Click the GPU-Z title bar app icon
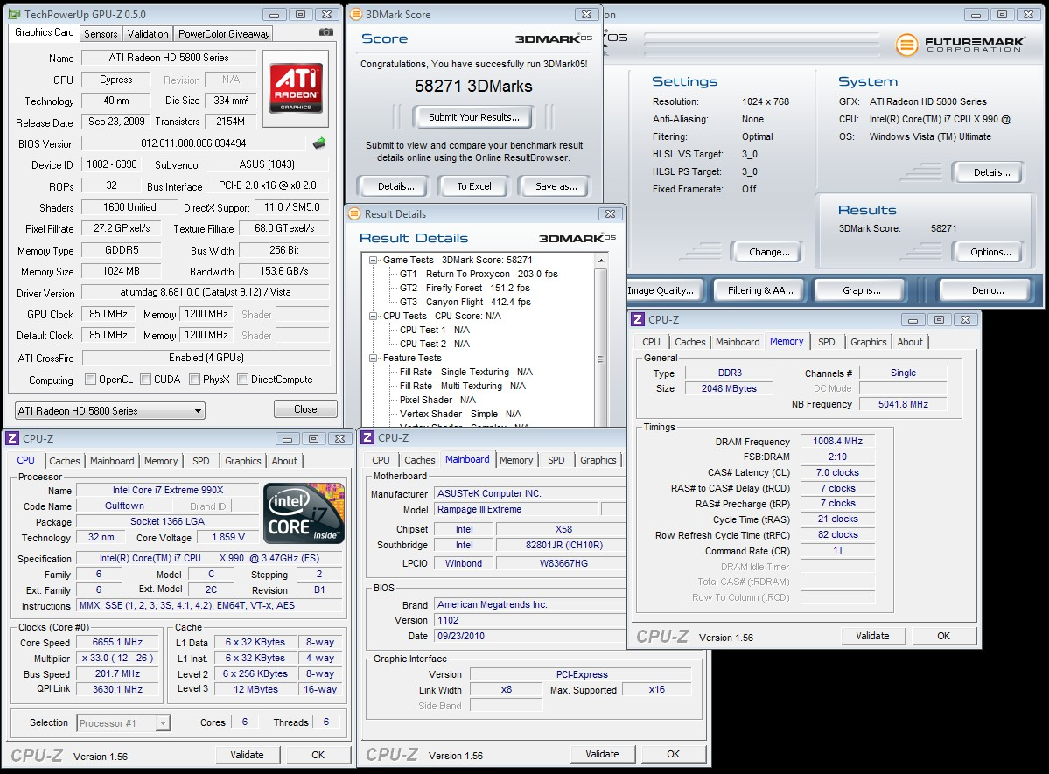 [x=14, y=14]
